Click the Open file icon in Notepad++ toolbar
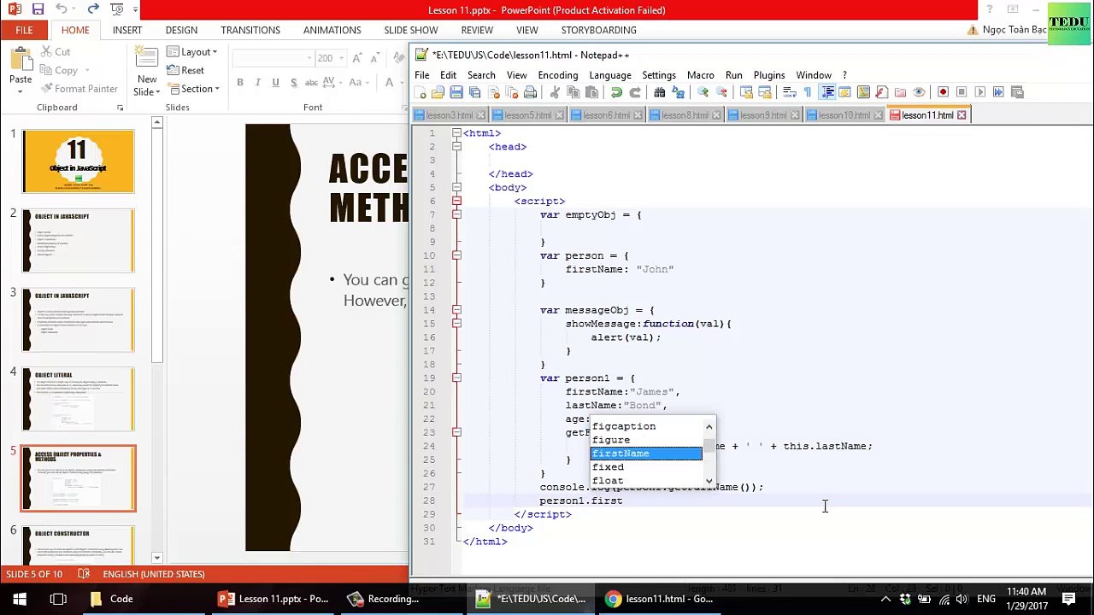 [438, 92]
